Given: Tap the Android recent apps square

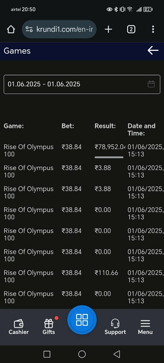Looking at the screenshot, I should (x=47, y=354).
